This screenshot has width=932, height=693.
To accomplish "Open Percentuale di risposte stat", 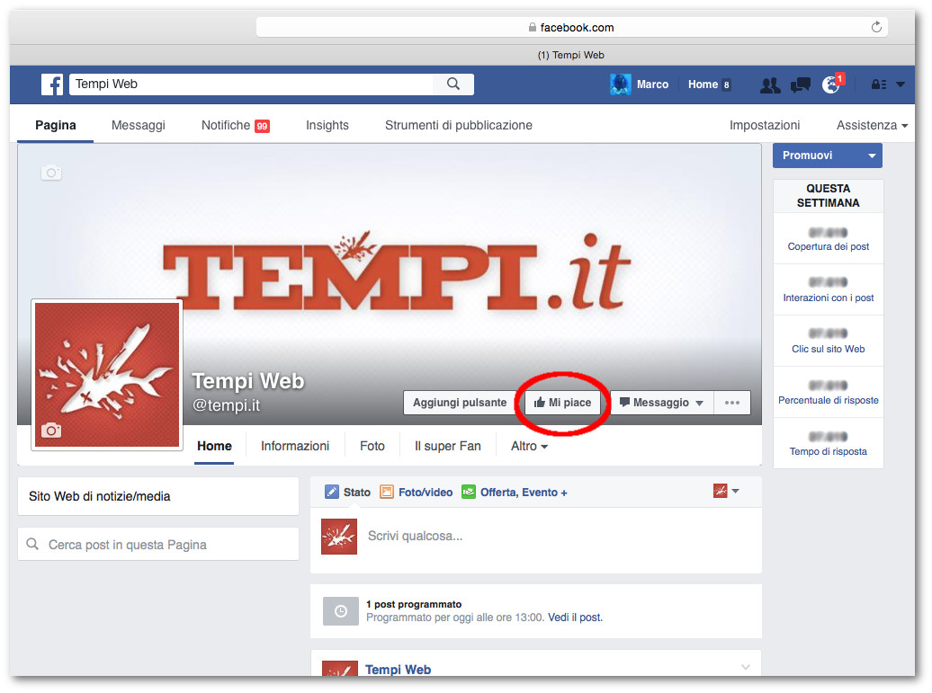I will click(828, 400).
